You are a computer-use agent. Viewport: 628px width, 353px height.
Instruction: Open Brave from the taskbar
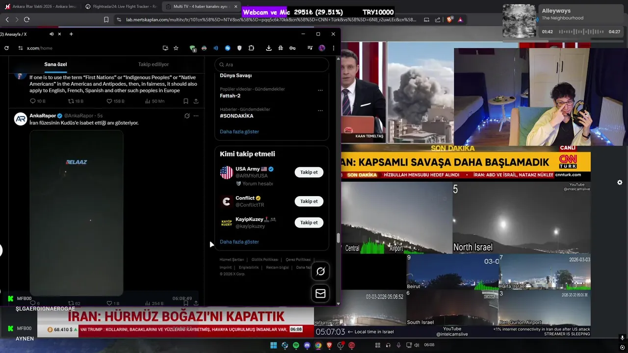tap(329, 345)
